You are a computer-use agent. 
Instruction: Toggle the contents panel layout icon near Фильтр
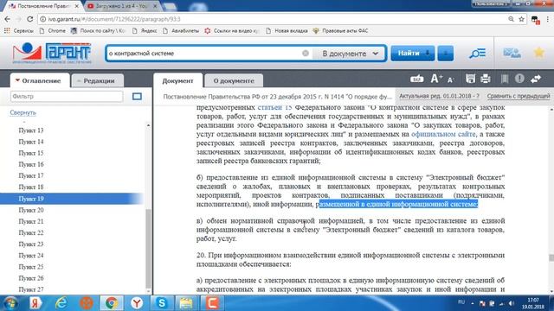pos(137,96)
